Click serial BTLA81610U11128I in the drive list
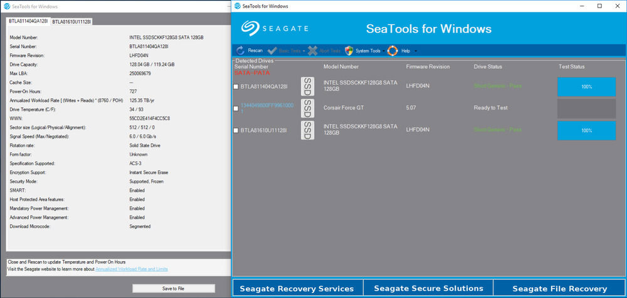The width and height of the screenshot is (627, 298). click(263, 130)
